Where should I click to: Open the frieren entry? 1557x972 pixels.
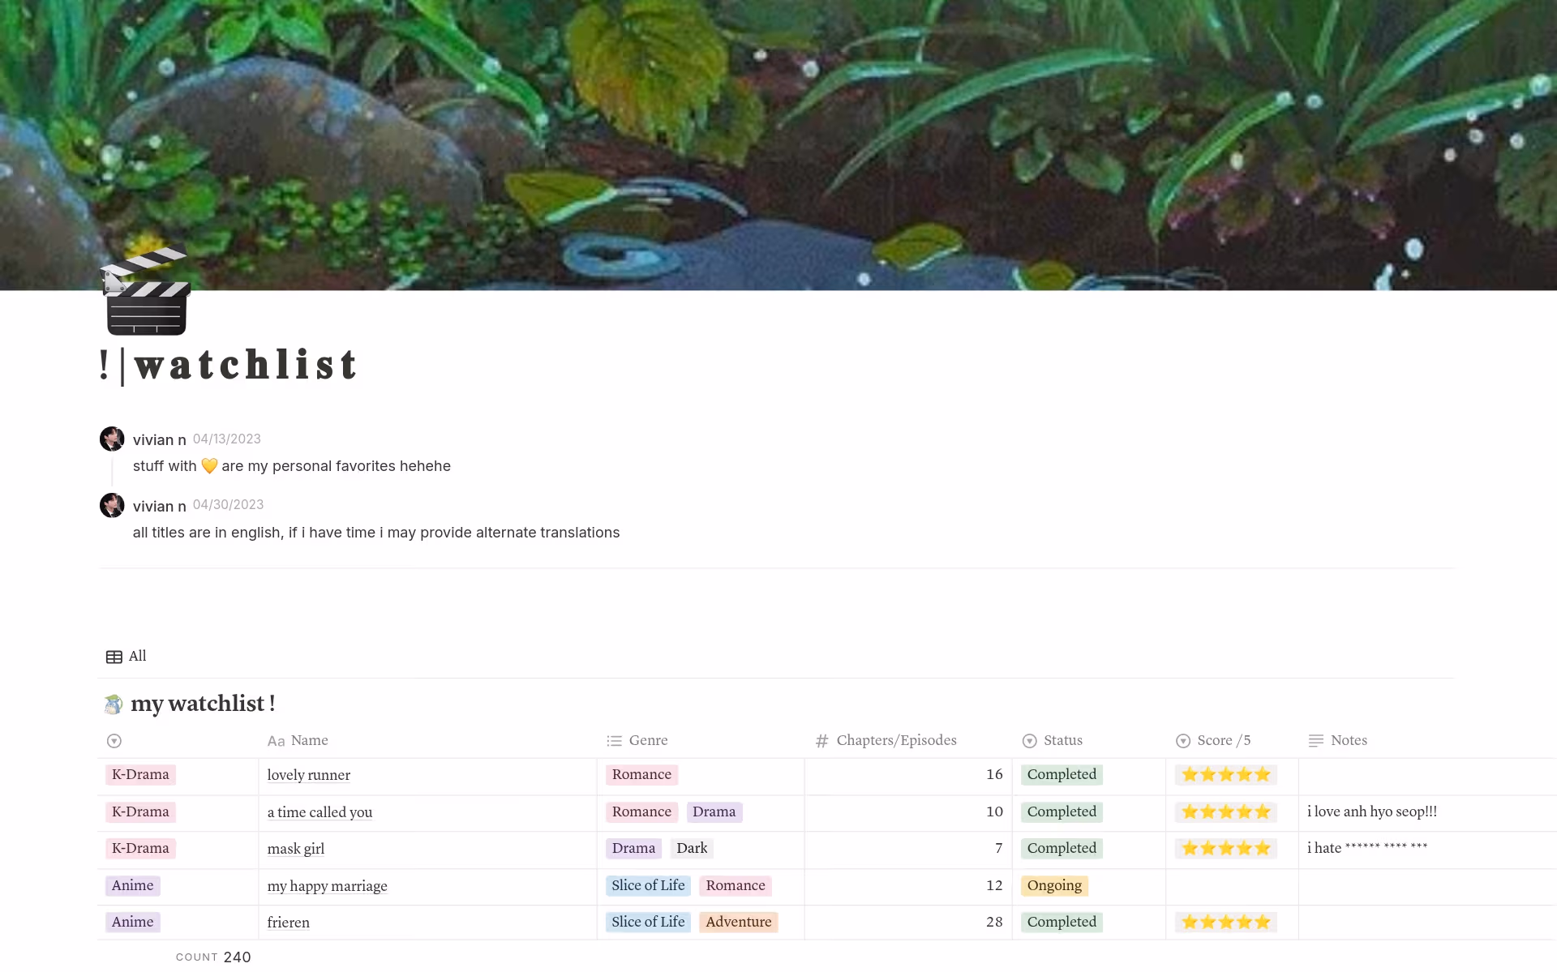coord(288,923)
